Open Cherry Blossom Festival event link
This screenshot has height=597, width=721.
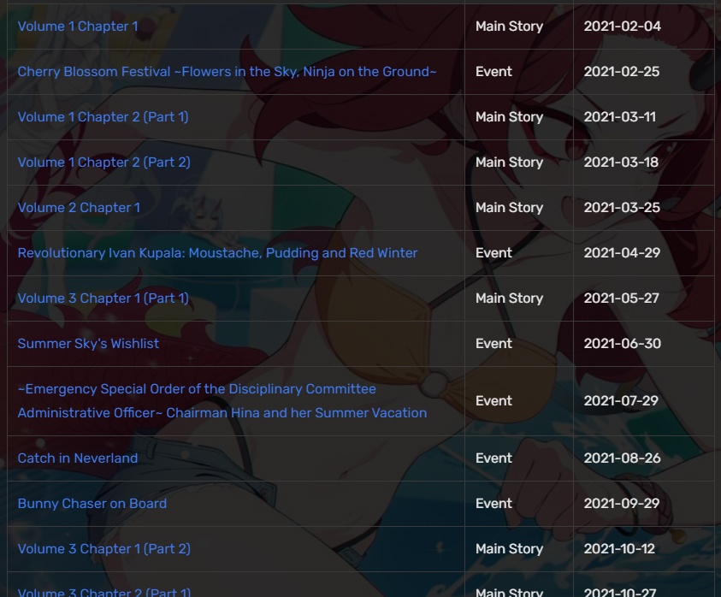pyautogui.click(x=227, y=72)
